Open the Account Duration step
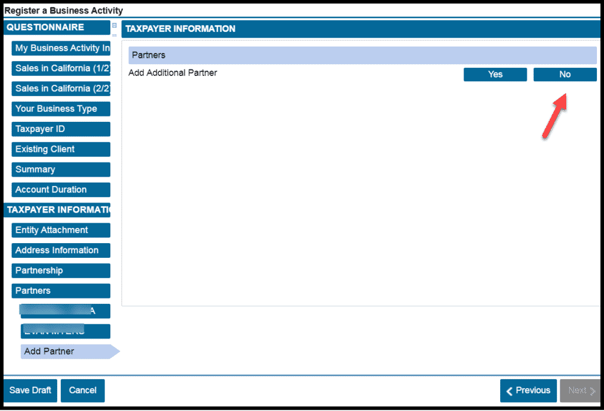This screenshot has height=411, width=604. (61, 190)
